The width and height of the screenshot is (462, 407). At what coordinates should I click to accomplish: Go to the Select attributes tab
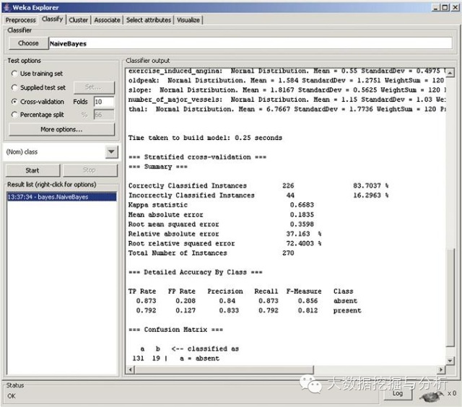pyautogui.click(x=149, y=20)
